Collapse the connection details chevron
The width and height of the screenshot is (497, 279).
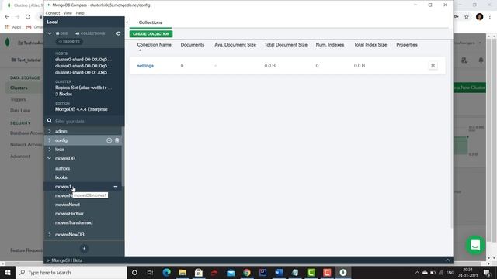50,33
